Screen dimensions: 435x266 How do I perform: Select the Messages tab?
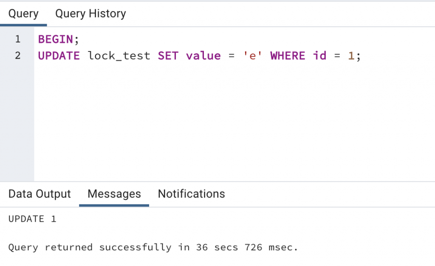(x=114, y=194)
